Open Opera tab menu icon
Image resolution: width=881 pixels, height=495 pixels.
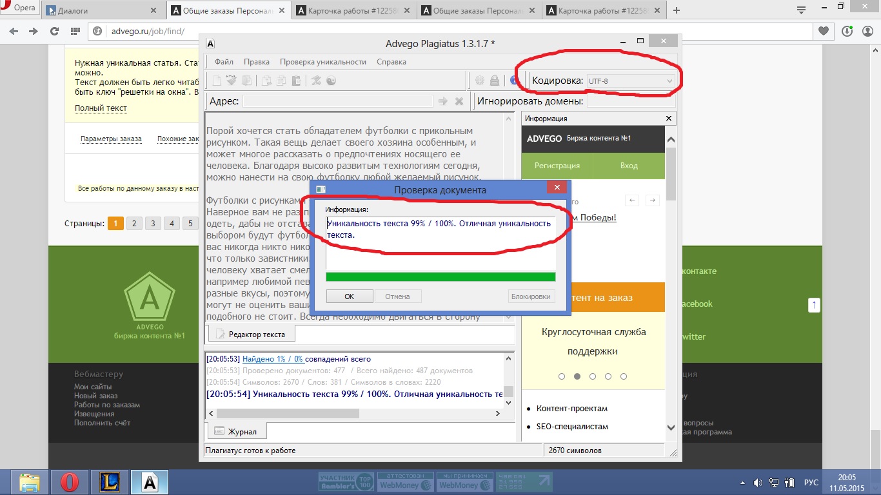click(801, 10)
